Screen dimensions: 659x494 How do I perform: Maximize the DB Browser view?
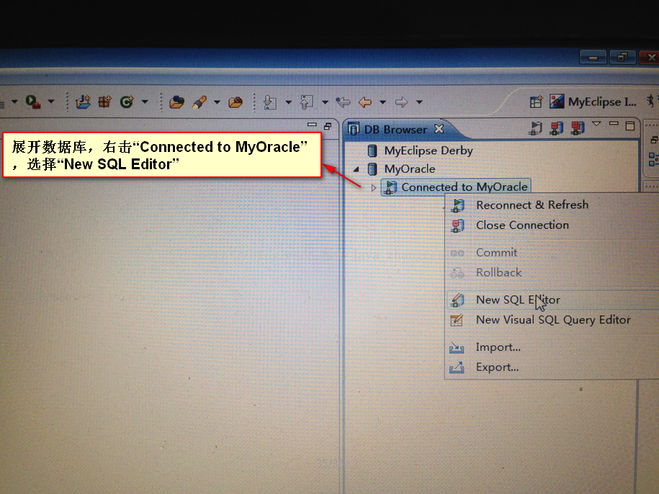(630, 125)
